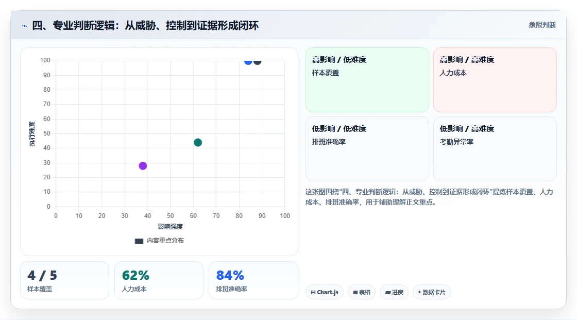
Task: Click the 人力成本 text in pink card
Action: coord(453,73)
